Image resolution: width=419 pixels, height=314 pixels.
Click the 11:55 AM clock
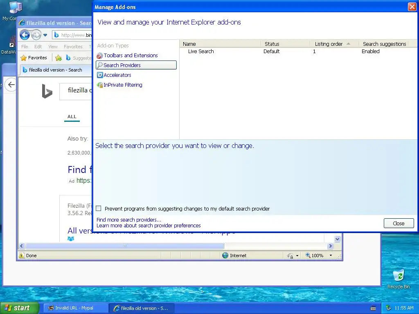click(x=404, y=308)
